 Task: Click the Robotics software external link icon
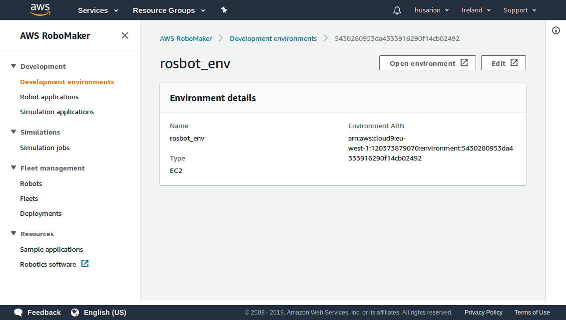85,264
